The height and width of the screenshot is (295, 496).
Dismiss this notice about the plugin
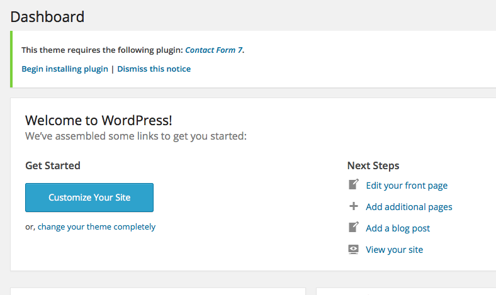[154, 69]
